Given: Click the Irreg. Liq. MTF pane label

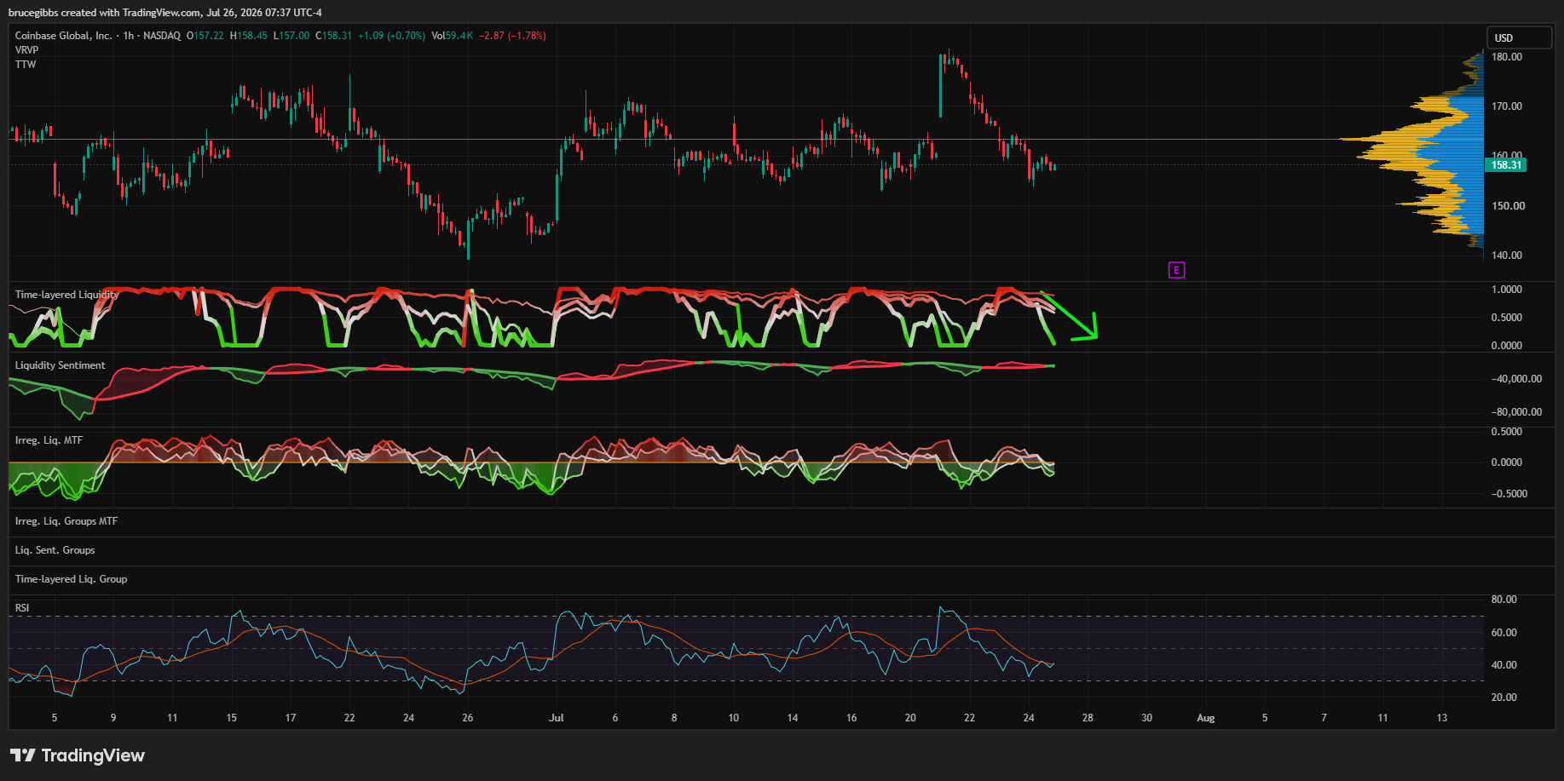Looking at the screenshot, I should tap(49, 440).
